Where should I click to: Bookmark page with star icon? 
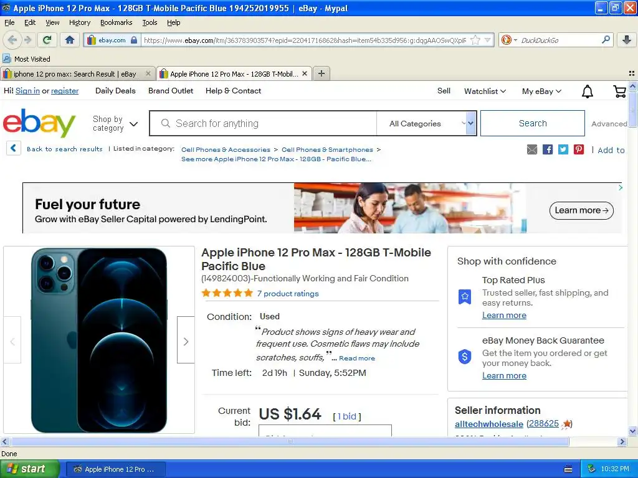(x=475, y=40)
